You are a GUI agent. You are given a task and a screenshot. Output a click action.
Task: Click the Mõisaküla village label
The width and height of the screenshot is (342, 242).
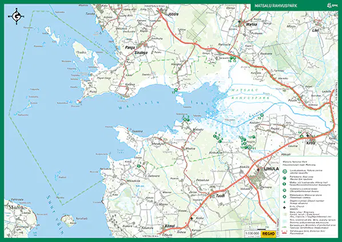pos(133,181)
